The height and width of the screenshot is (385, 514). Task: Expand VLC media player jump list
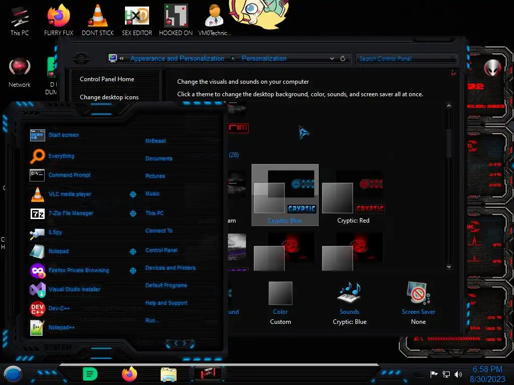(133, 195)
